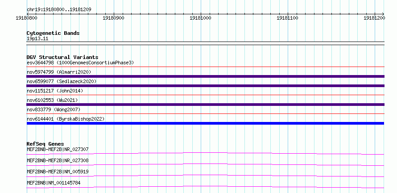Viewport: 397px width, 193px height.
Task: Open MEF2BNB-MEF2B|NM_005919 transcript label
Action: click(58, 172)
